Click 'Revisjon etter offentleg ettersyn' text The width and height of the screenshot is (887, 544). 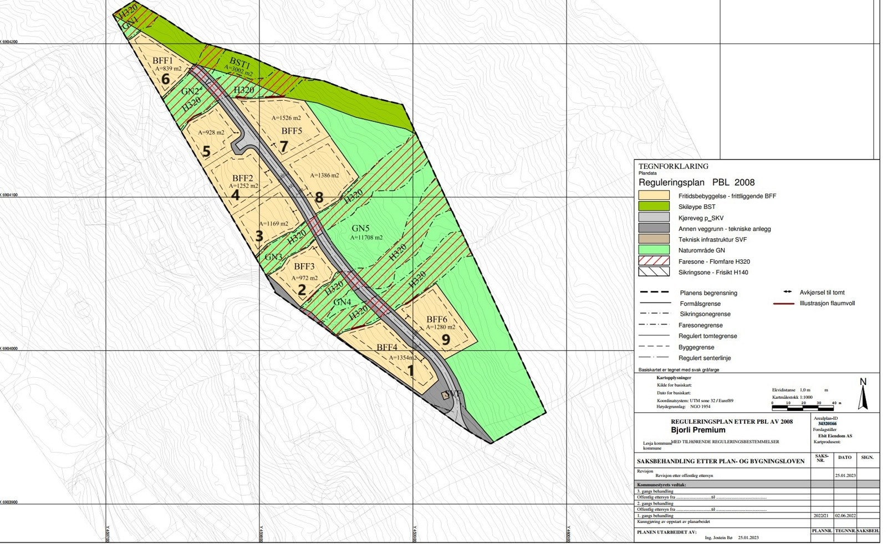pos(684,476)
